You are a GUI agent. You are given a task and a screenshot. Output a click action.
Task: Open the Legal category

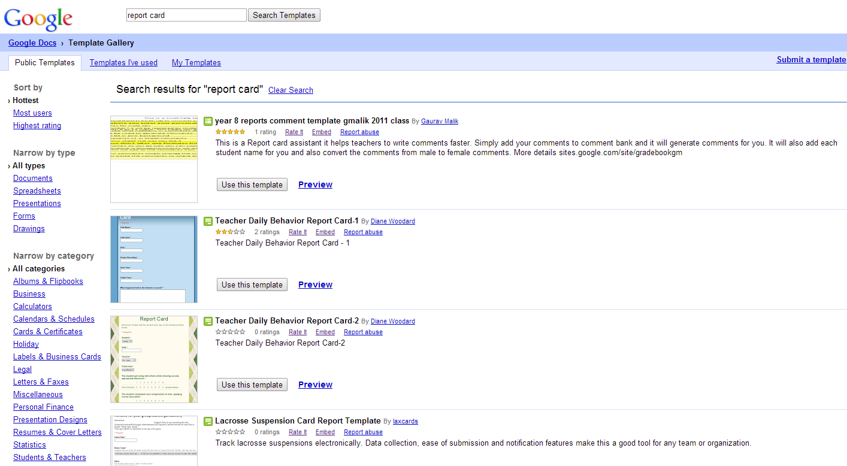click(x=22, y=369)
